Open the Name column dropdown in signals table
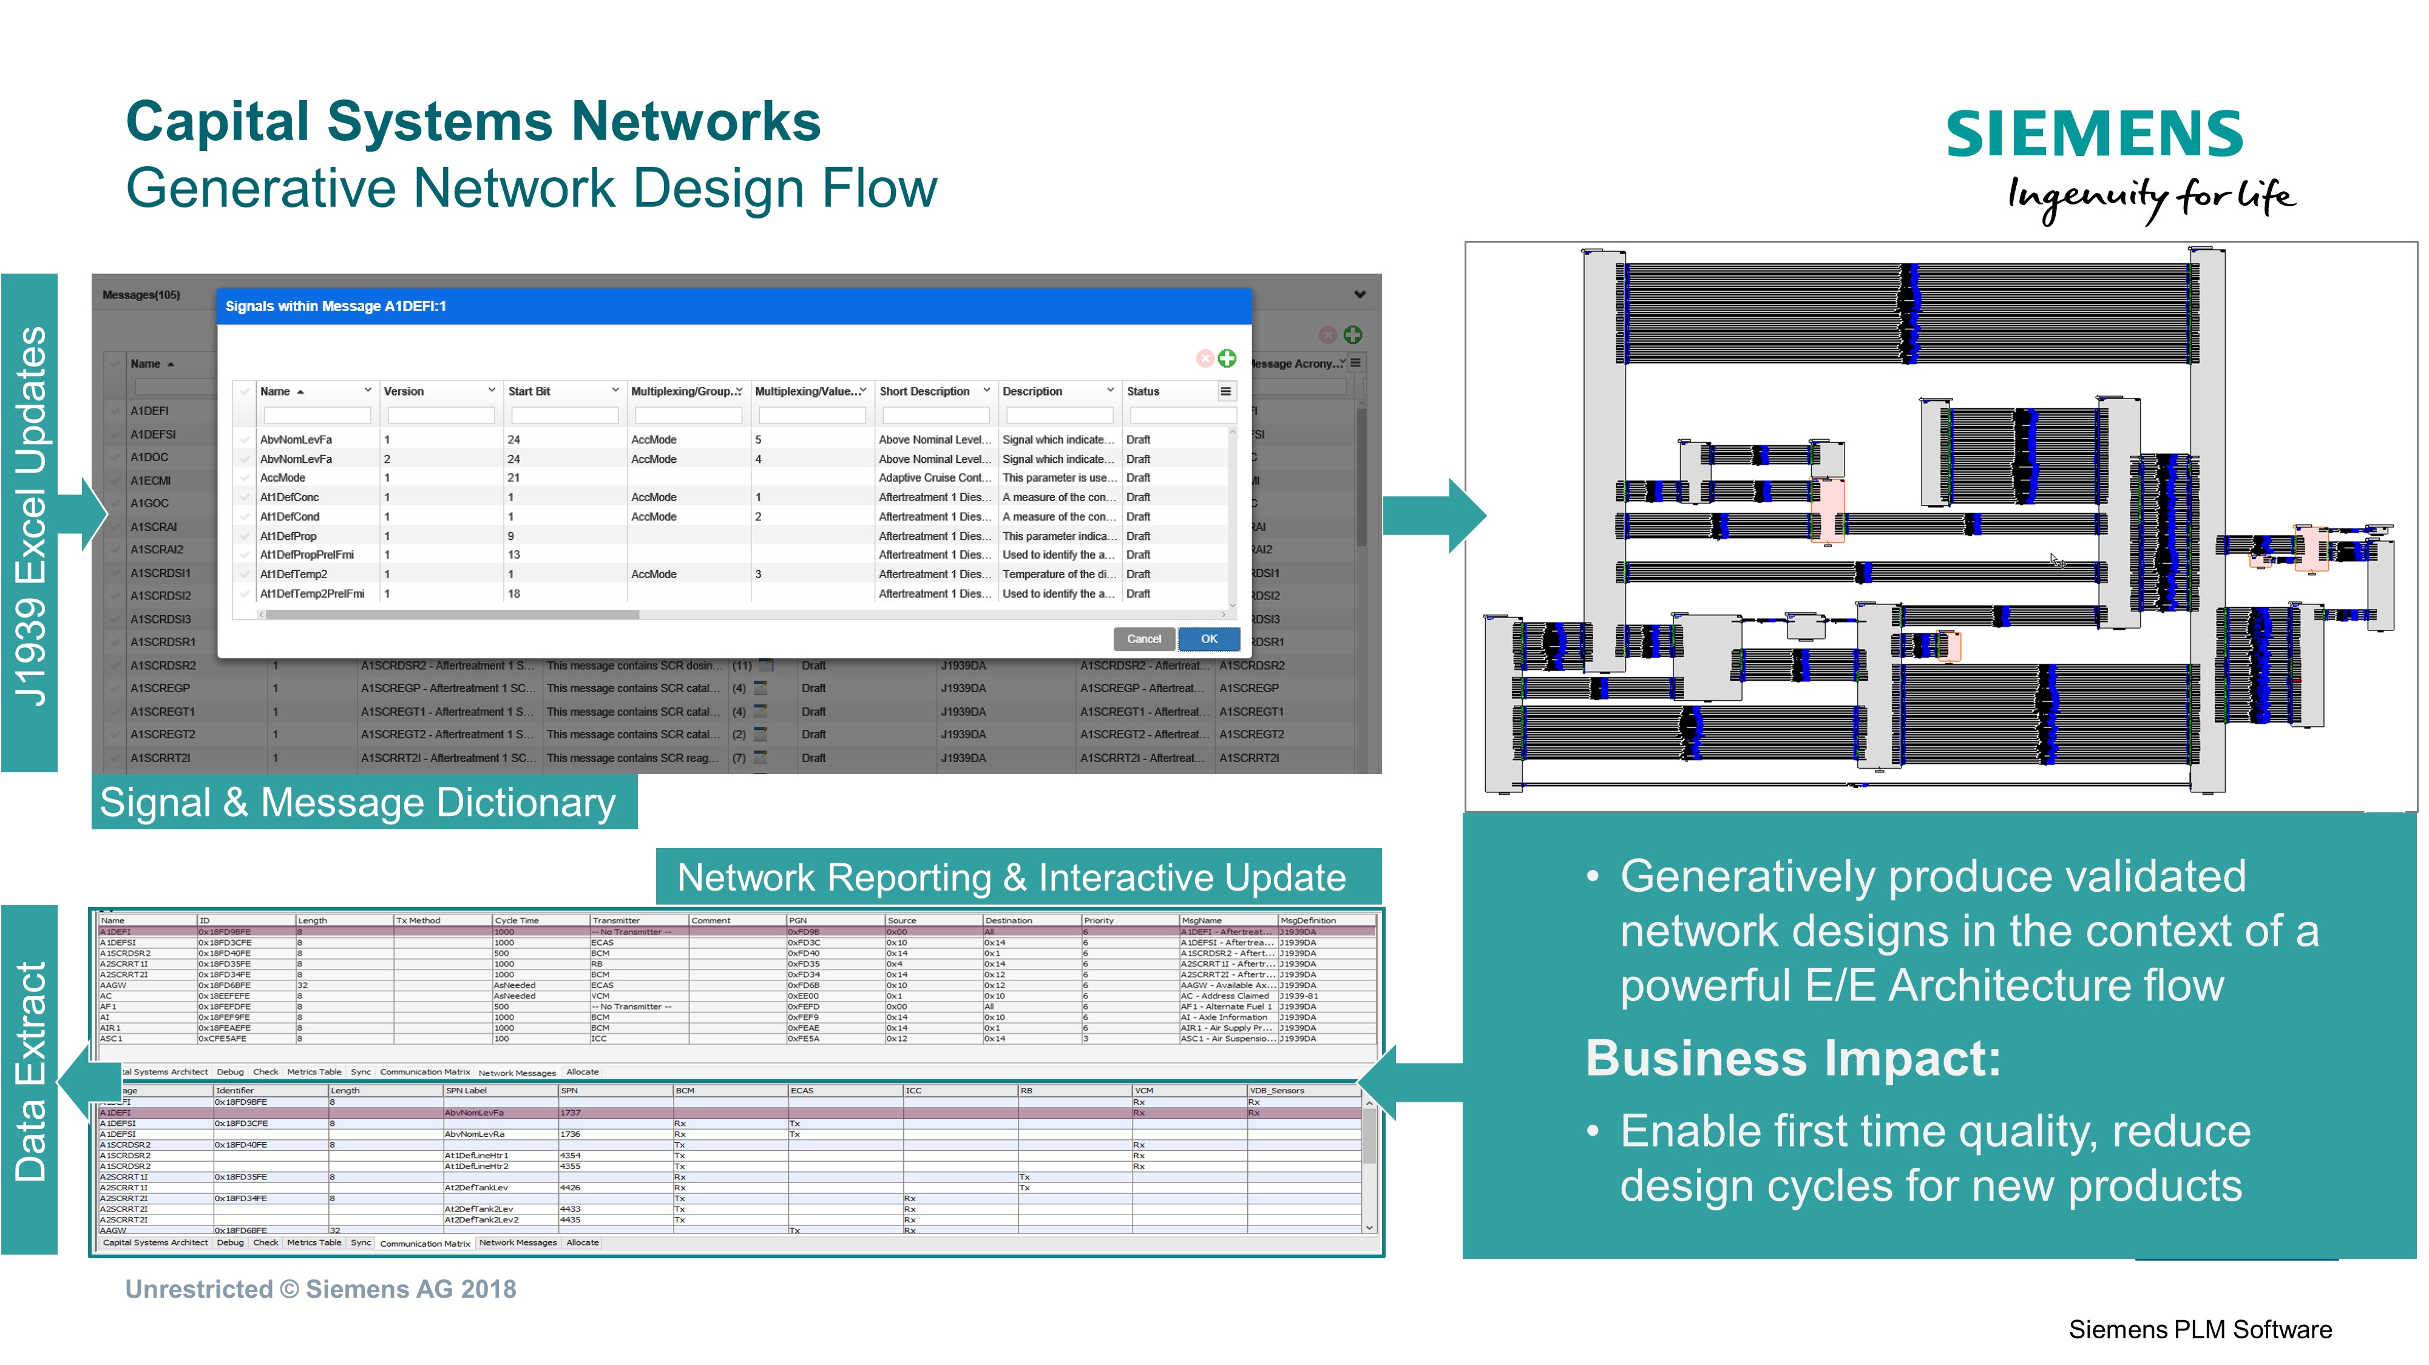The height and width of the screenshot is (1365, 2429). pos(368,390)
